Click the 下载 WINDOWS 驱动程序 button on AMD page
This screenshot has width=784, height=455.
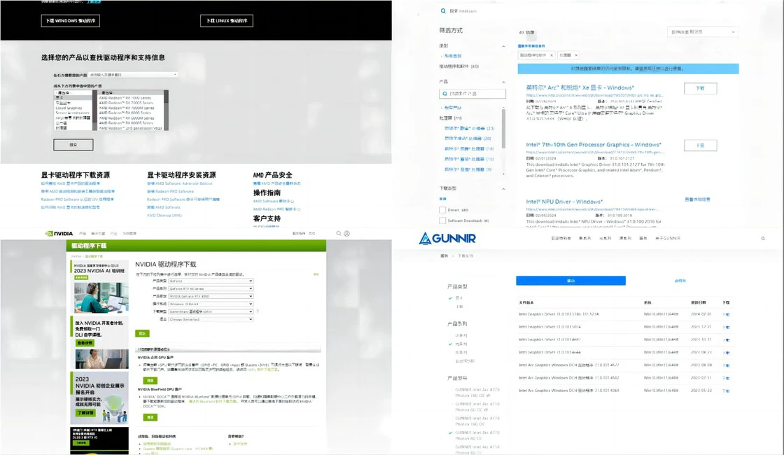click(x=71, y=21)
